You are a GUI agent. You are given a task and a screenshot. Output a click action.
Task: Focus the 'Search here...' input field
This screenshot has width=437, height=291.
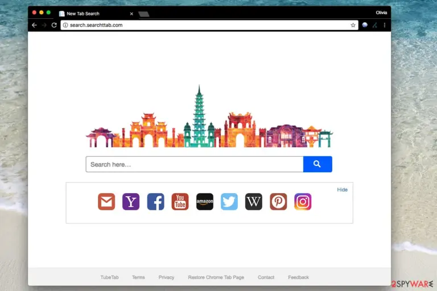(x=195, y=164)
